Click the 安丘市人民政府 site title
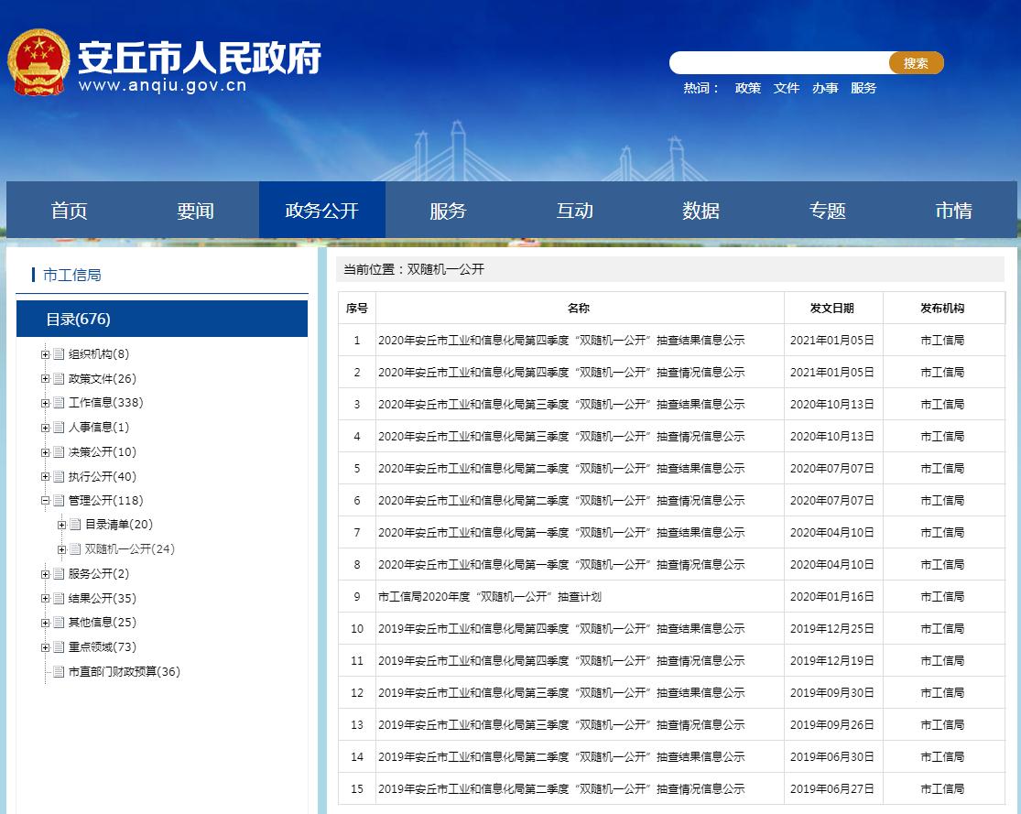Viewport: 1021px width, 814px height. (200, 58)
